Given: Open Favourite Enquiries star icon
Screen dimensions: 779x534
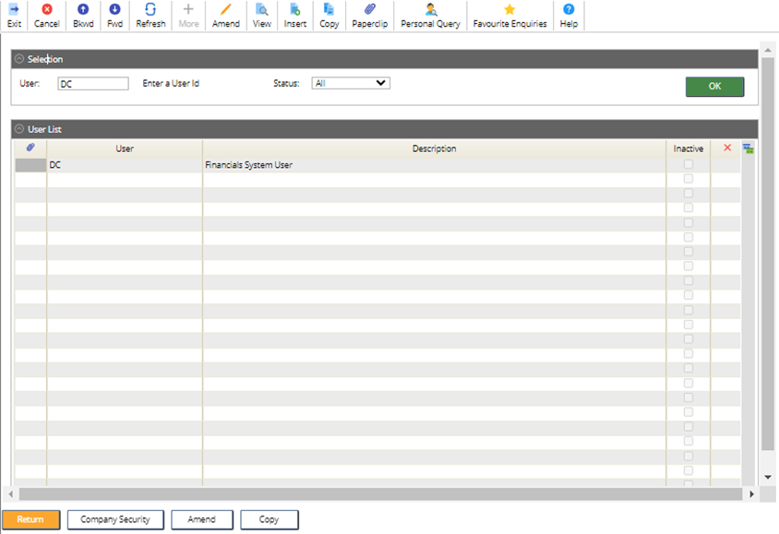Looking at the screenshot, I should [509, 10].
